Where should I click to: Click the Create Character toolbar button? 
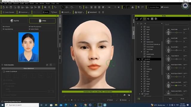(8, 12)
